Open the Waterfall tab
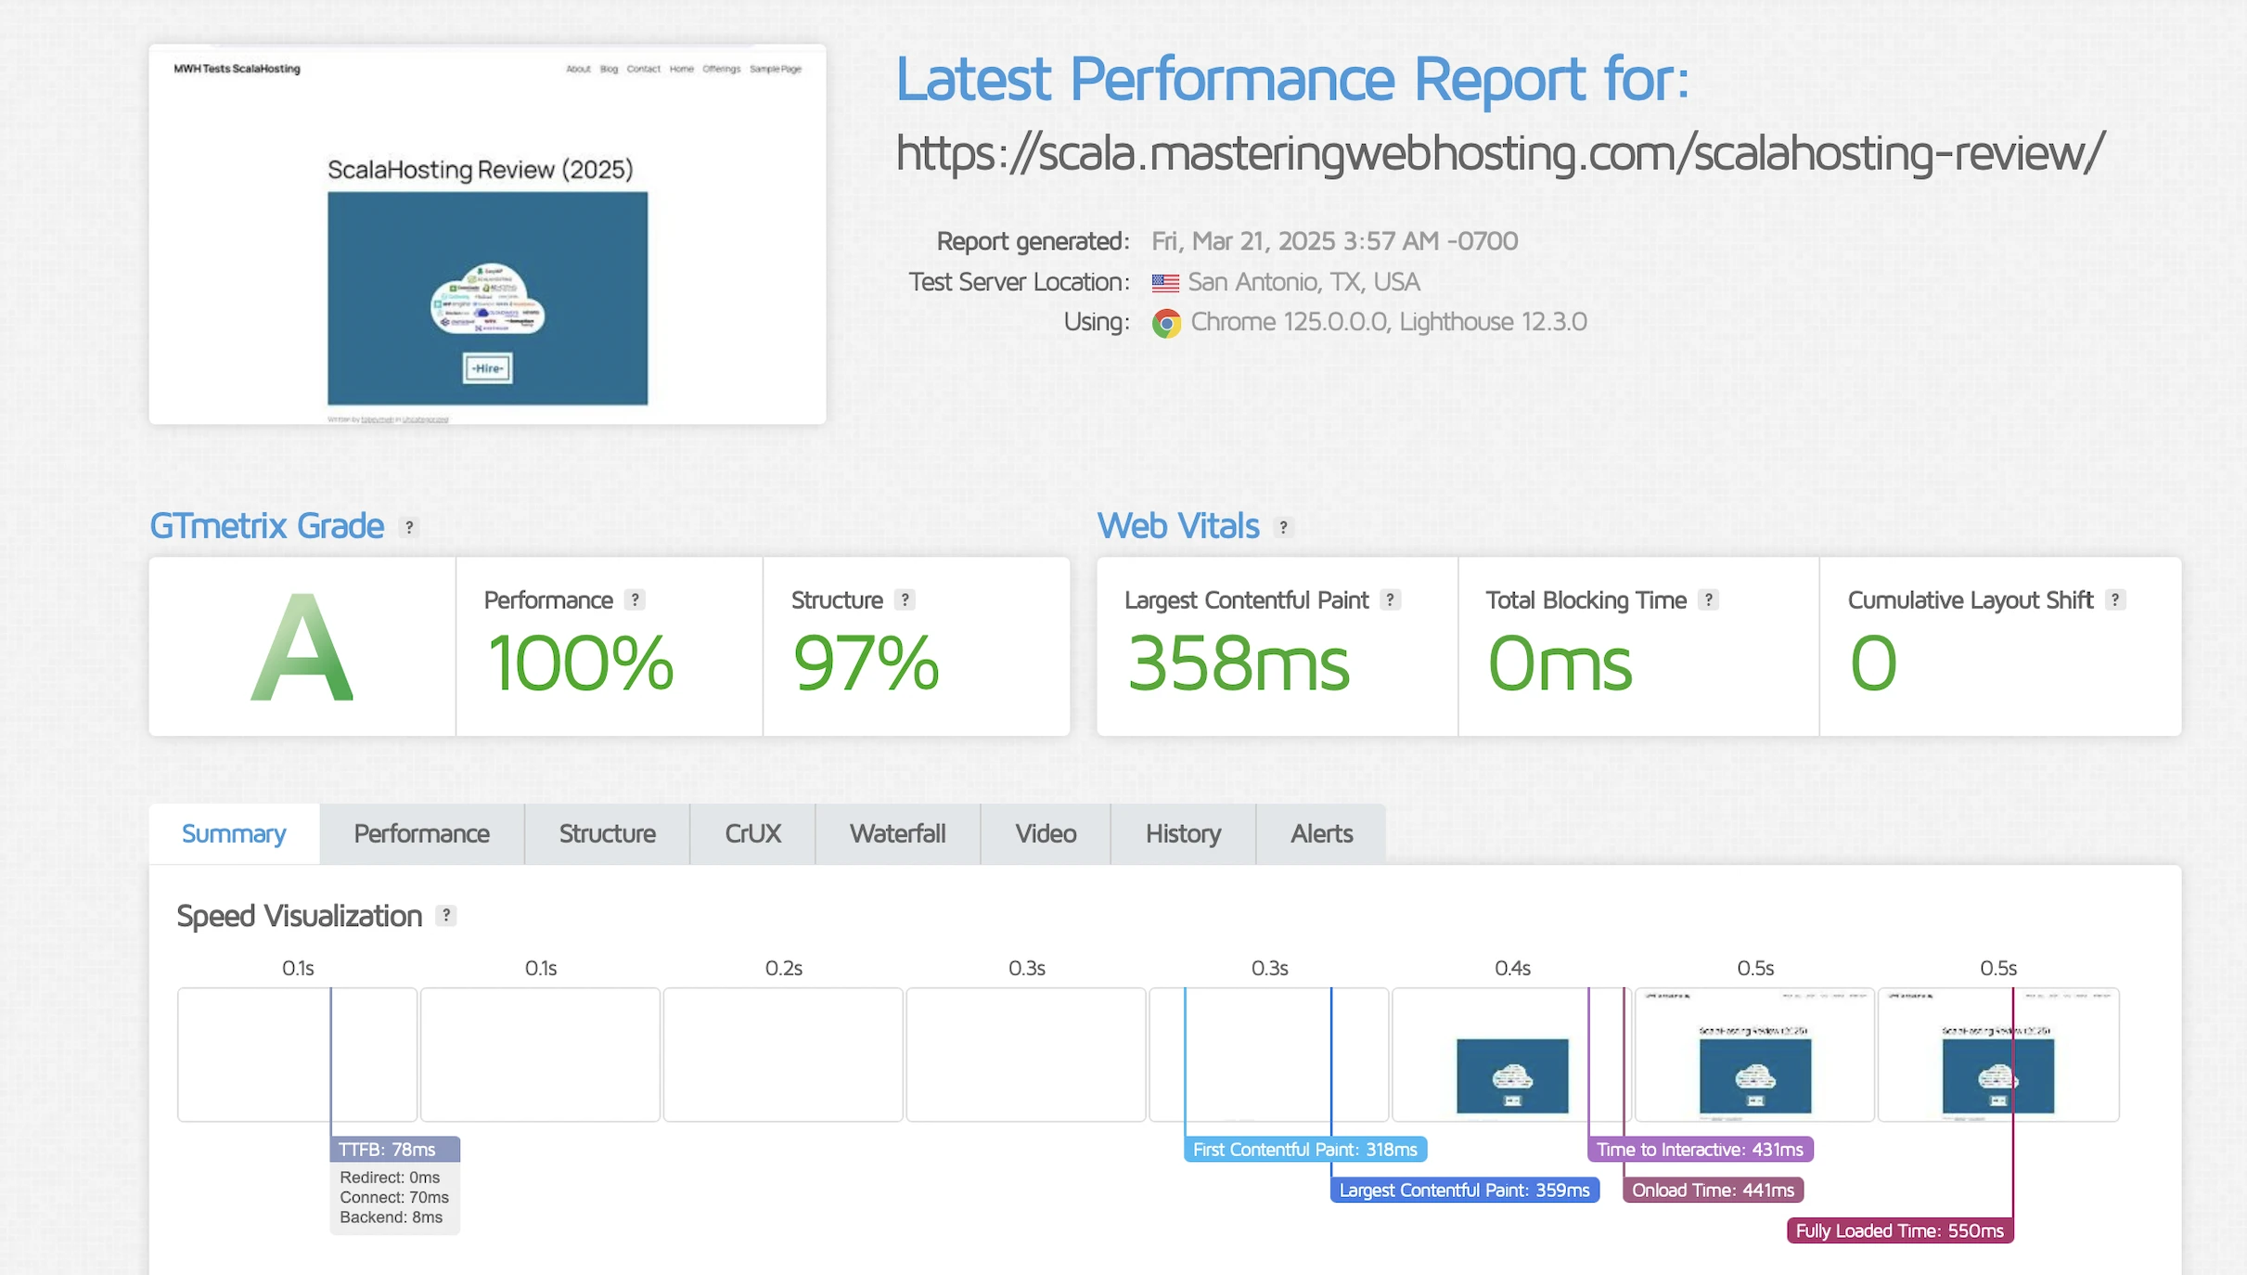The image size is (2247, 1275). 897,833
